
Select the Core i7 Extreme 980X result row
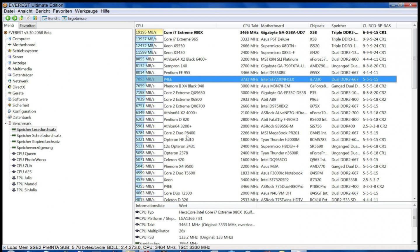[266, 32]
